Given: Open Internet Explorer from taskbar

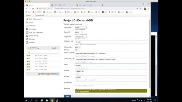Looking at the screenshot, I should tap(42, 101).
